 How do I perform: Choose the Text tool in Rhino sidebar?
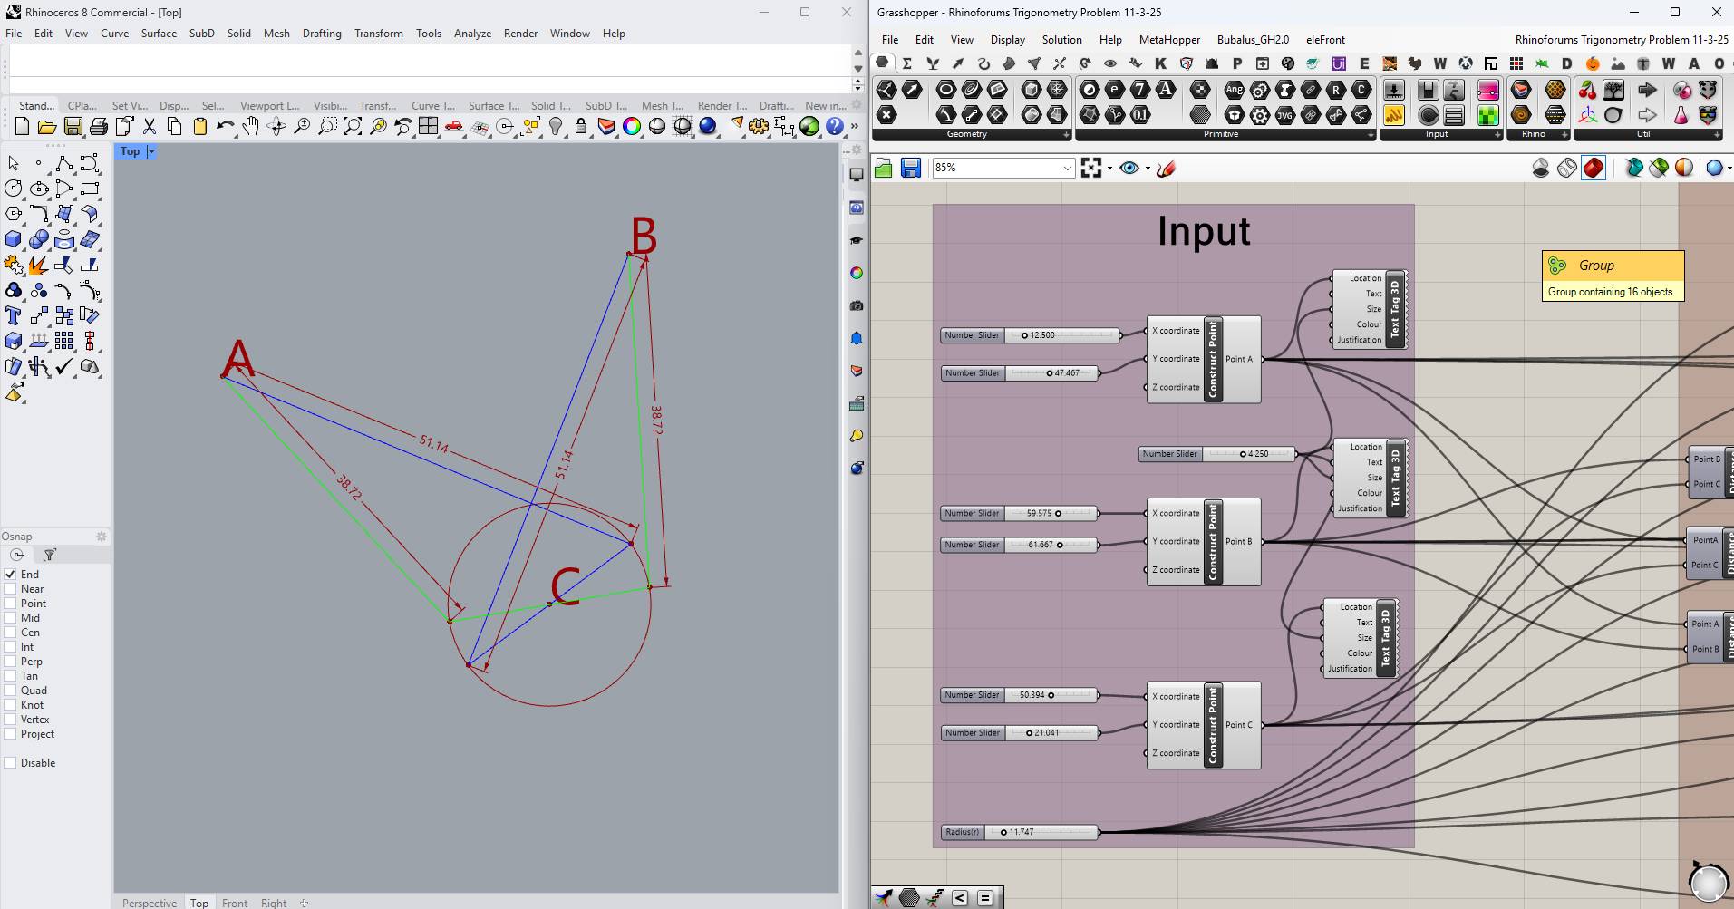tap(14, 315)
